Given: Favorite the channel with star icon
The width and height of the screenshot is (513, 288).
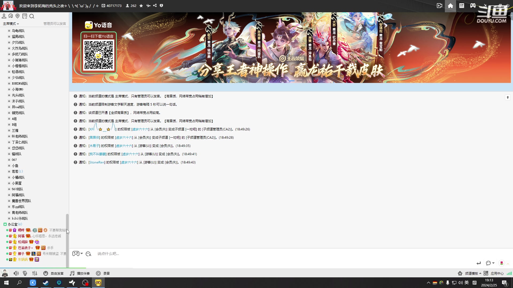Looking at the screenshot, I should point(141,6).
